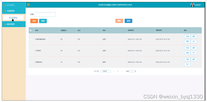Click button left of 评分 in 大学语文 row
The width and height of the screenshot is (207, 102).
coord(187,53)
